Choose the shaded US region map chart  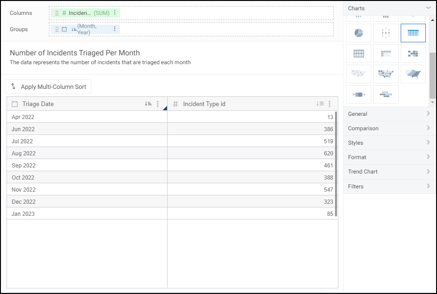click(x=413, y=74)
